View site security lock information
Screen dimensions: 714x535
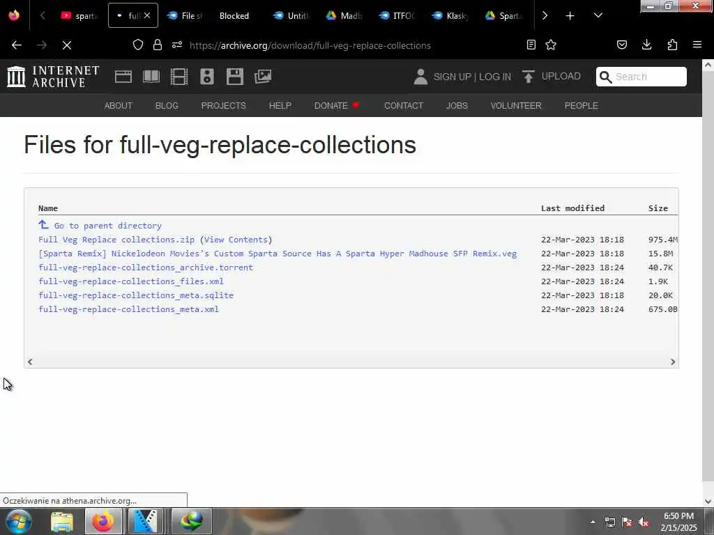pyautogui.click(x=158, y=45)
